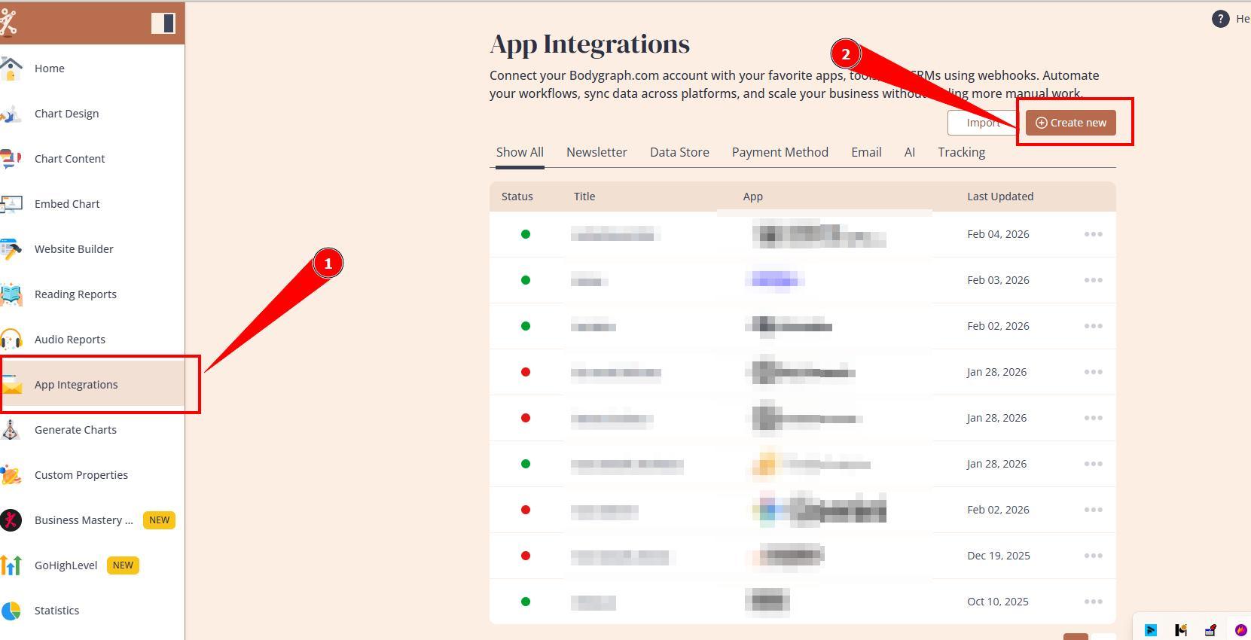
Task: Open the help question mark icon
Action: [x=1220, y=19]
